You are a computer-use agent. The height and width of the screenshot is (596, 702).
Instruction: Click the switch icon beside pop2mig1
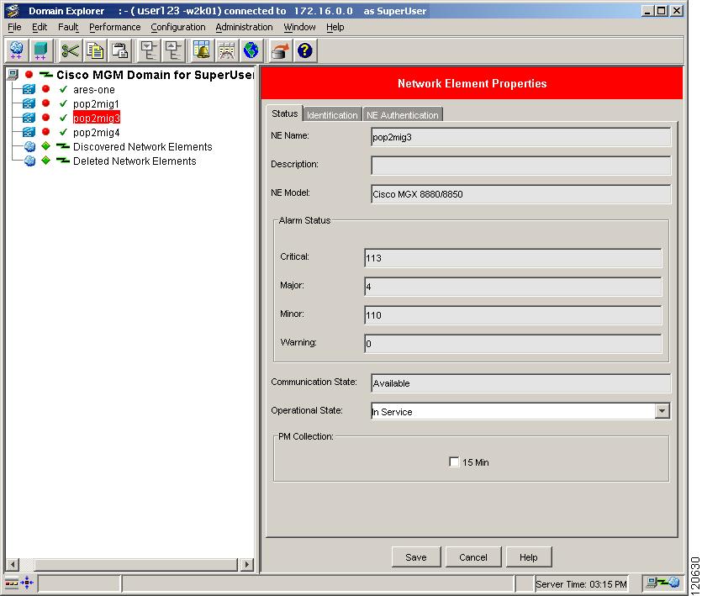tap(29, 103)
